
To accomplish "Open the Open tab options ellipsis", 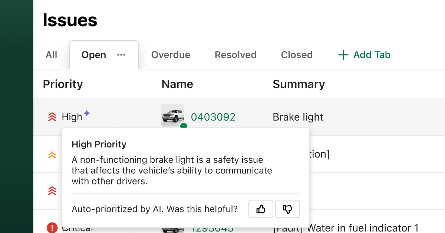I will coord(121,55).
